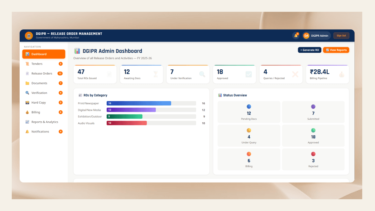Image resolution: width=375 pixels, height=211 pixels.
Task: Click the Documents folder icon
Action: 27,83
